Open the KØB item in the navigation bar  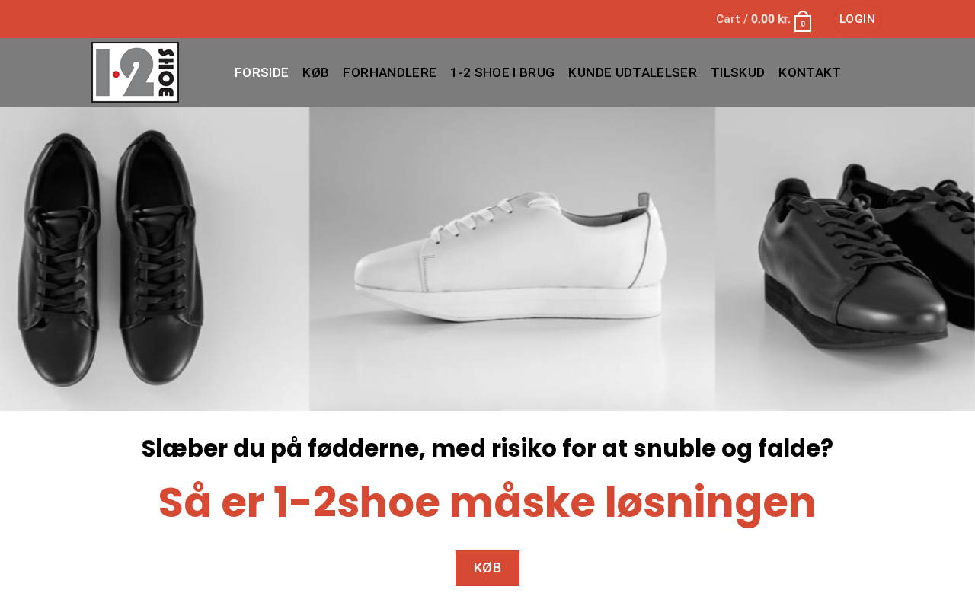point(315,72)
